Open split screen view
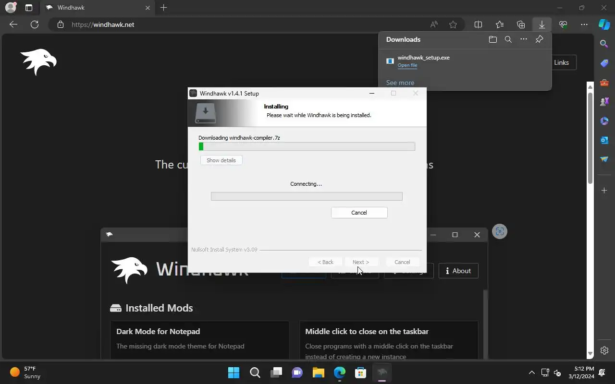 [x=479, y=24]
